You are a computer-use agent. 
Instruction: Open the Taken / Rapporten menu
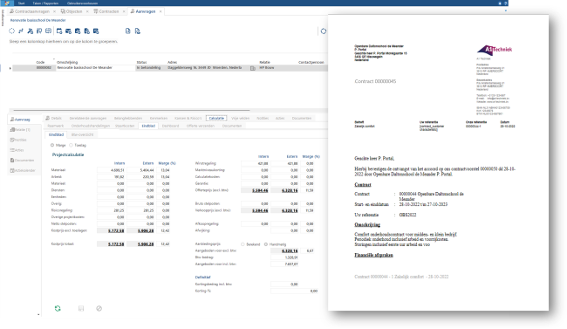coord(45,3)
